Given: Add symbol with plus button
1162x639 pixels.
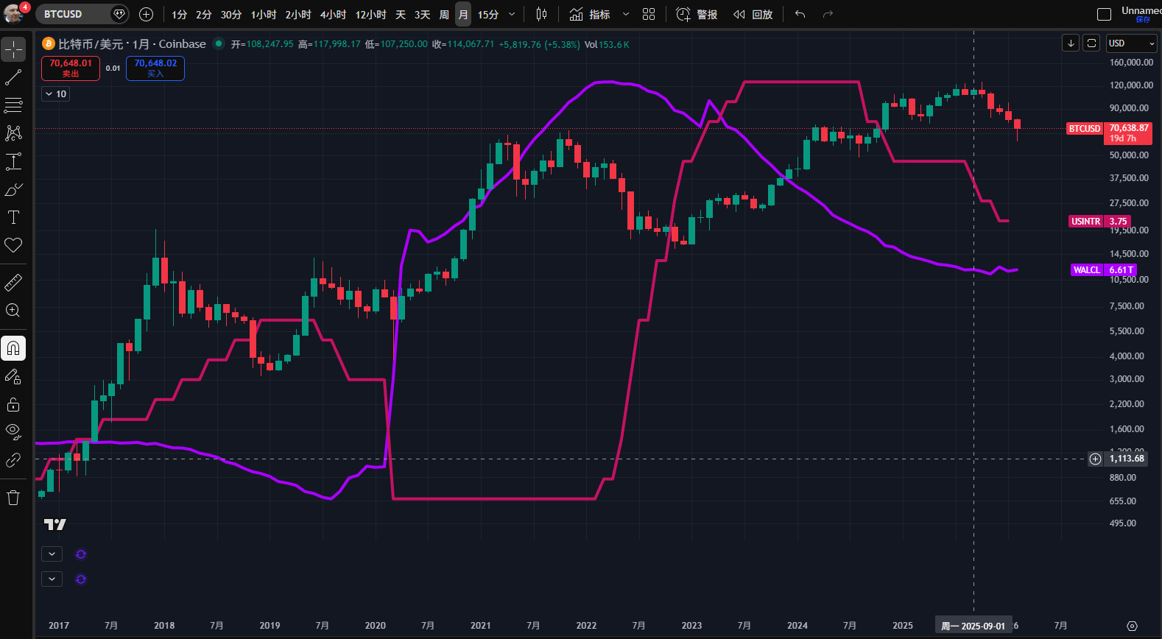Looking at the screenshot, I should [x=146, y=14].
